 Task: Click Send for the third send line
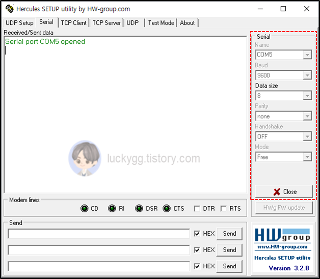pyautogui.click(x=229, y=266)
